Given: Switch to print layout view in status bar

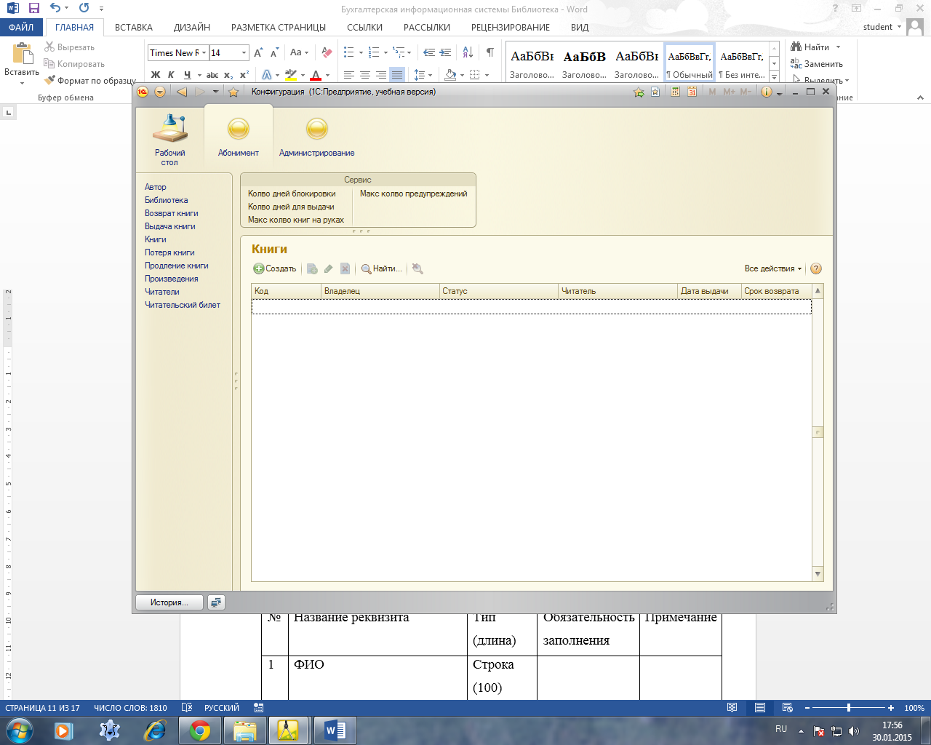Looking at the screenshot, I should (x=760, y=707).
